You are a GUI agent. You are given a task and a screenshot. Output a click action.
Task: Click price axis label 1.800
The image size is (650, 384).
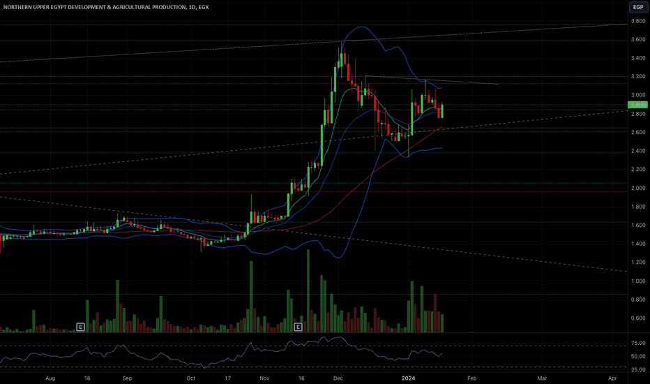pos(638,207)
